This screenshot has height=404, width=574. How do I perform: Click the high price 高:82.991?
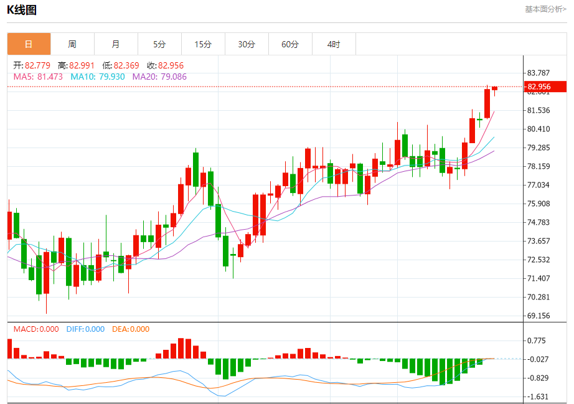coord(76,65)
